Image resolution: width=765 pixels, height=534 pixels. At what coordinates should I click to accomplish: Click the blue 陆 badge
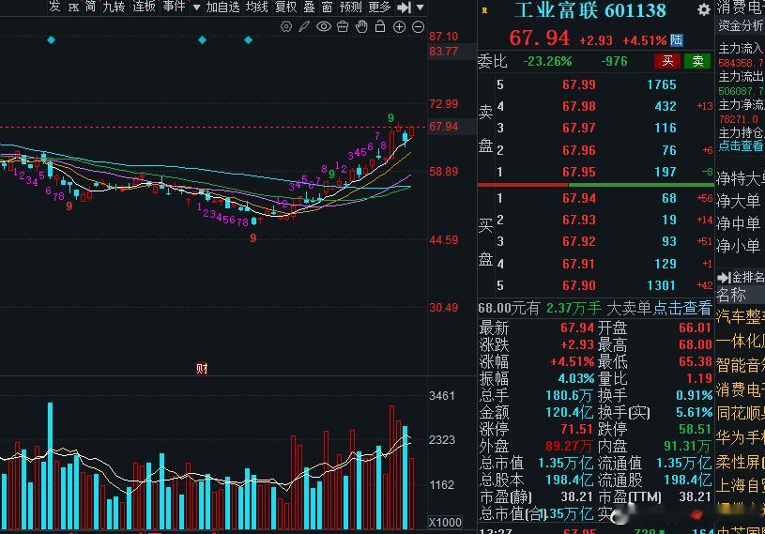[x=676, y=40]
